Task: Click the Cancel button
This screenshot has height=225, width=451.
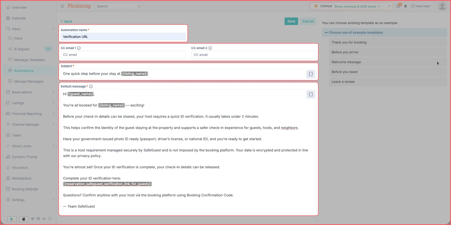Action: coord(308,21)
